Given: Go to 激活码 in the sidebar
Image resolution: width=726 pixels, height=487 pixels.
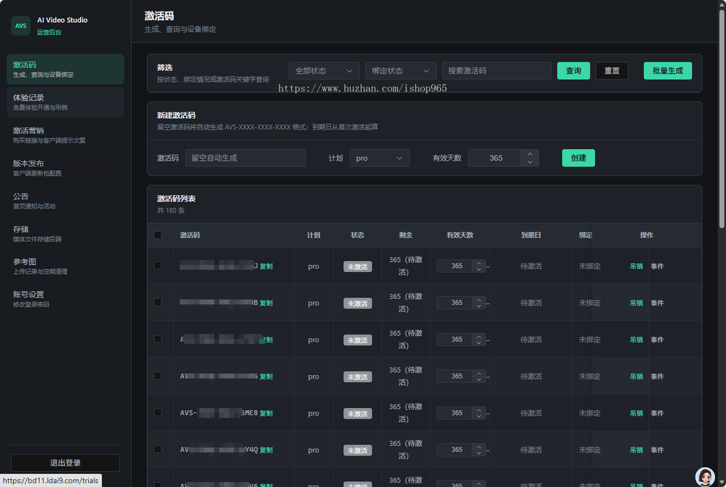Looking at the screenshot, I should 65,69.
